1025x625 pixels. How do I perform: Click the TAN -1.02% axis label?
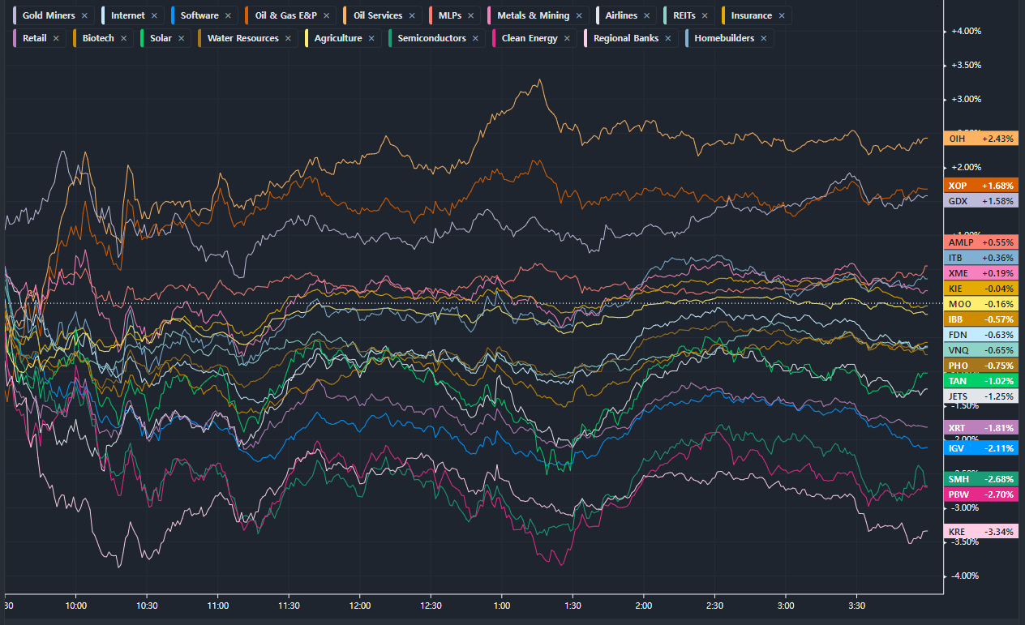pyautogui.click(x=981, y=381)
